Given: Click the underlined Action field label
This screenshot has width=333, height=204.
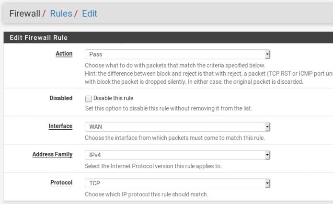Looking at the screenshot, I should (x=64, y=54).
